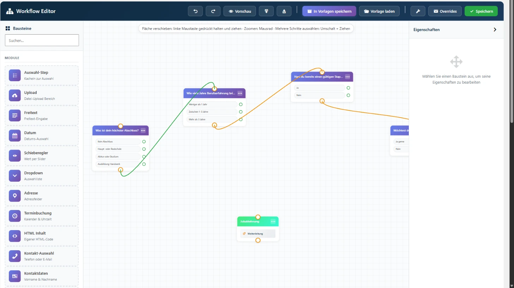Select the 'Ja gerne' option

[x=401, y=142]
